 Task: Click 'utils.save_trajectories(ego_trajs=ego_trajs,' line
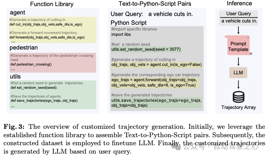click(x=156, y=100)
